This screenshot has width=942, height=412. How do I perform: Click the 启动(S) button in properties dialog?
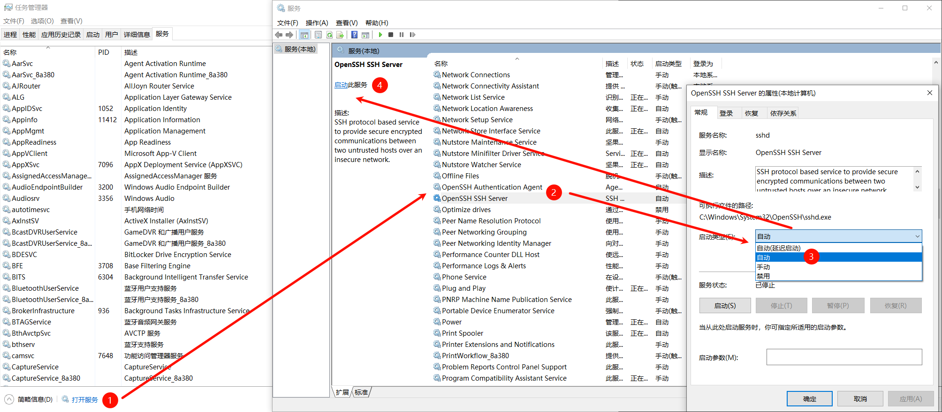point(725,306)
